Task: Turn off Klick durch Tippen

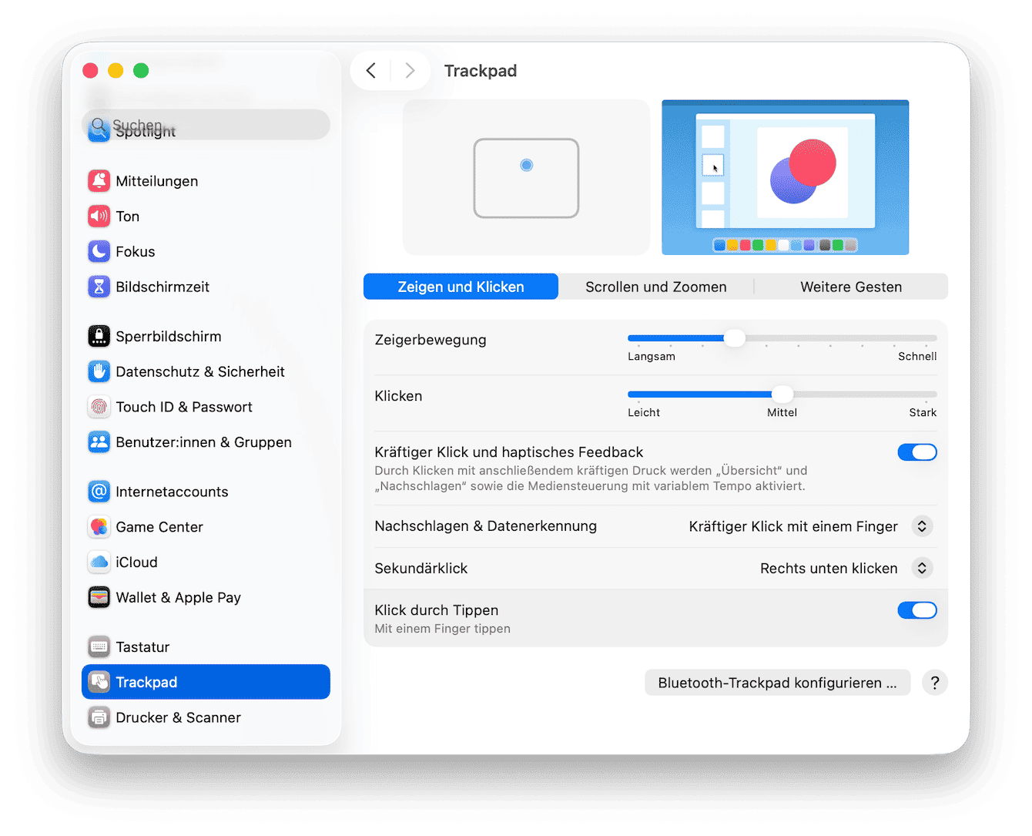Action: pos(917,609)
